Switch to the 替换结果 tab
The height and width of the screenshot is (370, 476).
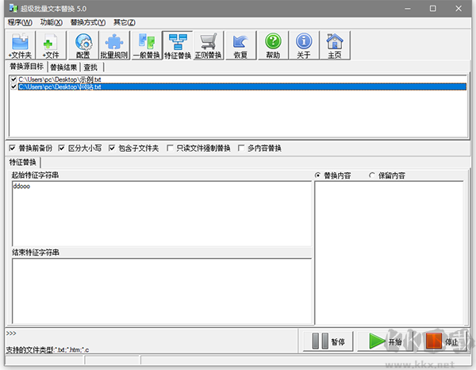tap(63, 67)
